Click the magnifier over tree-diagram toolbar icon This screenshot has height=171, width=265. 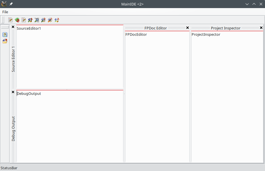tap(37, 20)
